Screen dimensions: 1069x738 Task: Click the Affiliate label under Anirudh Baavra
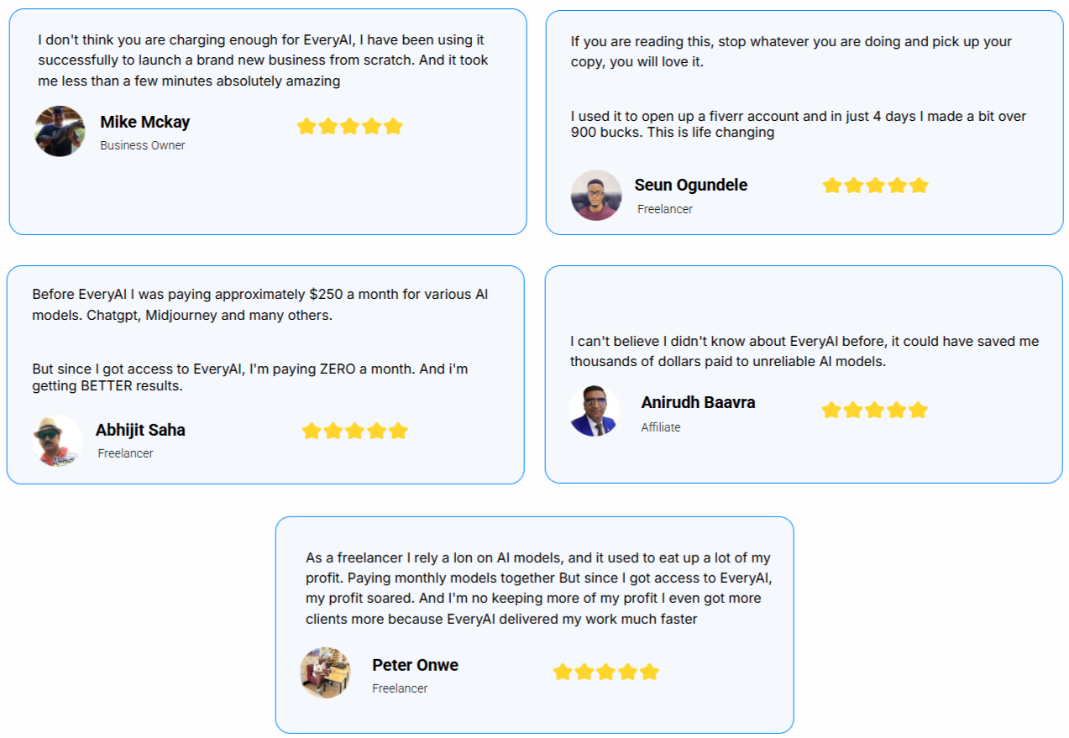pyautogui.click(x=661, y=427)
